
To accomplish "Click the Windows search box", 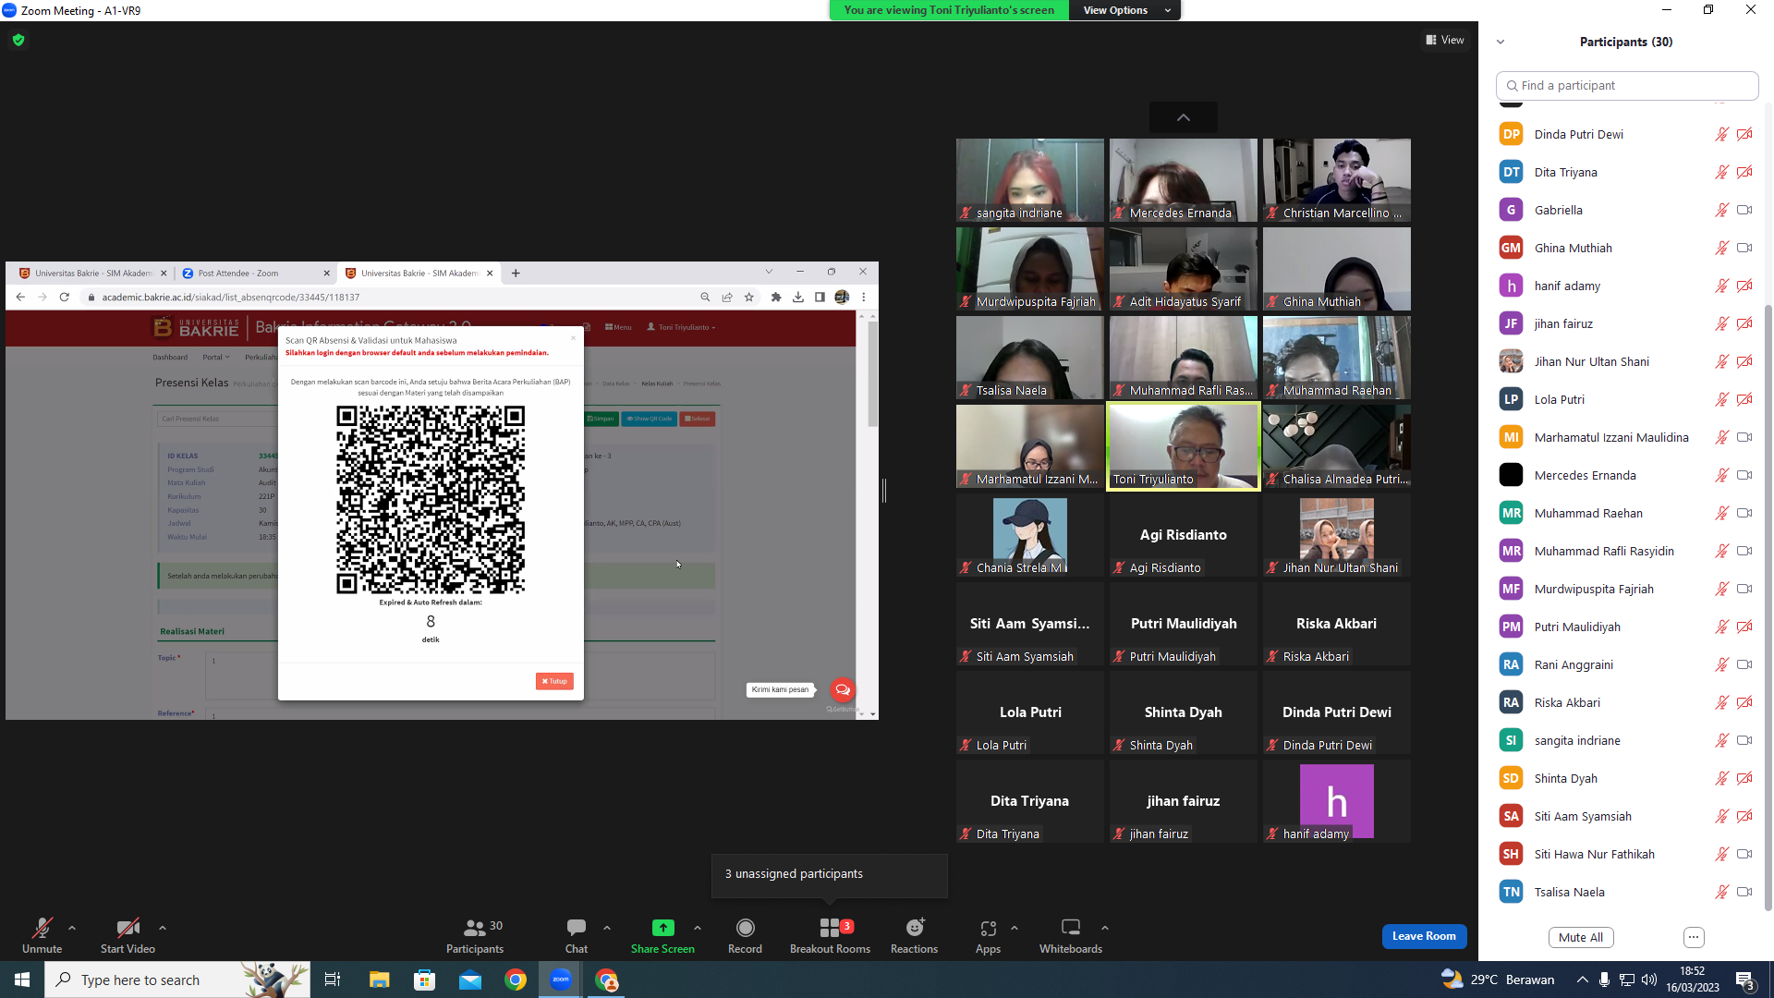I will [x=177, y=980].
